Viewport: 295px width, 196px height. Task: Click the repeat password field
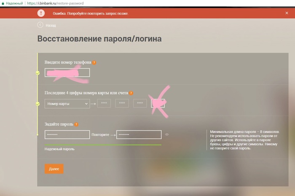pos(139,135)
